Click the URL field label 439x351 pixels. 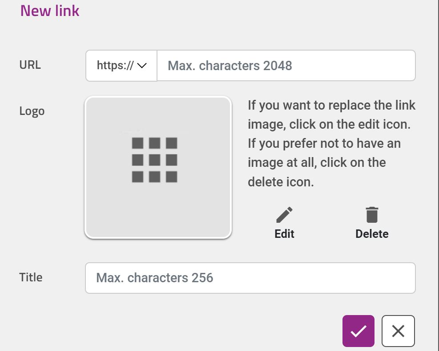[30, 65]
